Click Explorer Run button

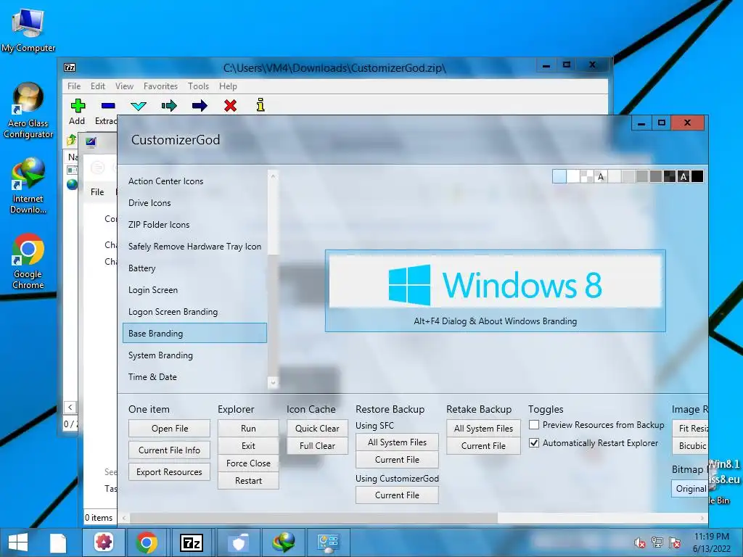coord(248,429)
